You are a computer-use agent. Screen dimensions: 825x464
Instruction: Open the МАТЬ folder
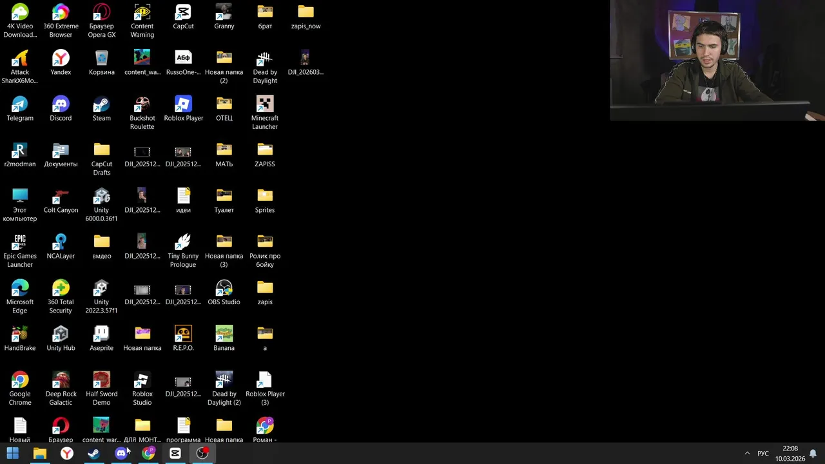tap(224, 155)
